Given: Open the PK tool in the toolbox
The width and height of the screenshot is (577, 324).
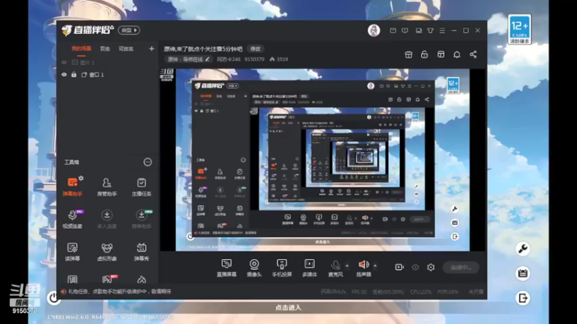Looking at the screenshot, I should click(x=107, y=279).
